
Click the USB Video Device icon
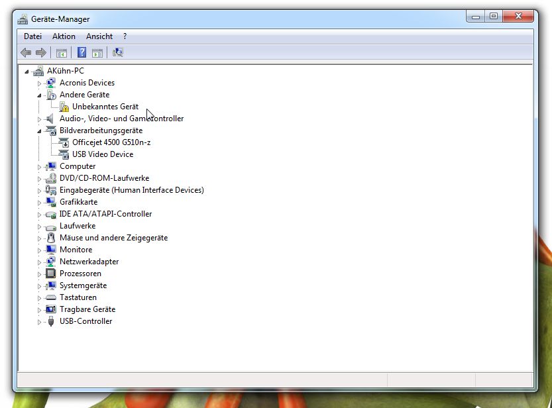point(64,154)
